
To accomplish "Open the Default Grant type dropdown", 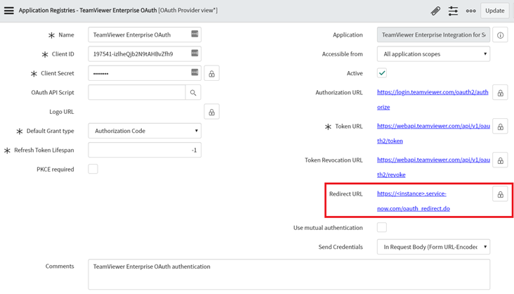I will pos(145,131).
